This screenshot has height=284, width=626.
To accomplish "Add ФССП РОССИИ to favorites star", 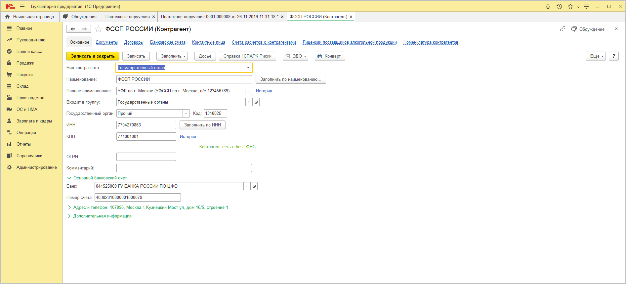I will 98,29.
